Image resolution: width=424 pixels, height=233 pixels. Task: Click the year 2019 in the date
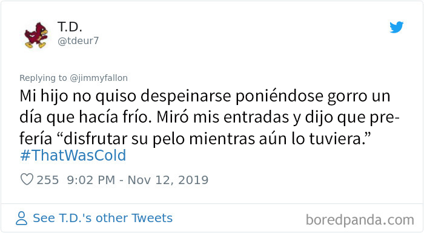(x=193, y=180)
